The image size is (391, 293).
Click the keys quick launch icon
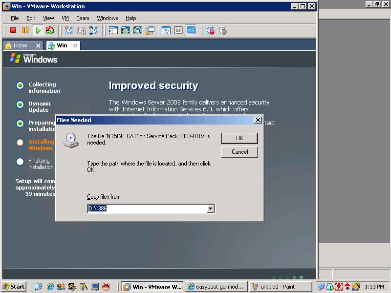pyautogui.click(x=84, y=287)
